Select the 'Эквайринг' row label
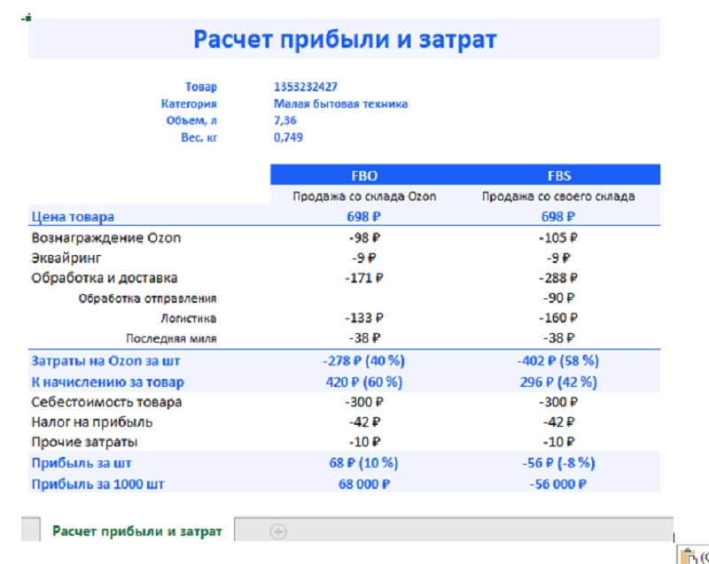This screenshot has width=709, height=564. (66, 258)
